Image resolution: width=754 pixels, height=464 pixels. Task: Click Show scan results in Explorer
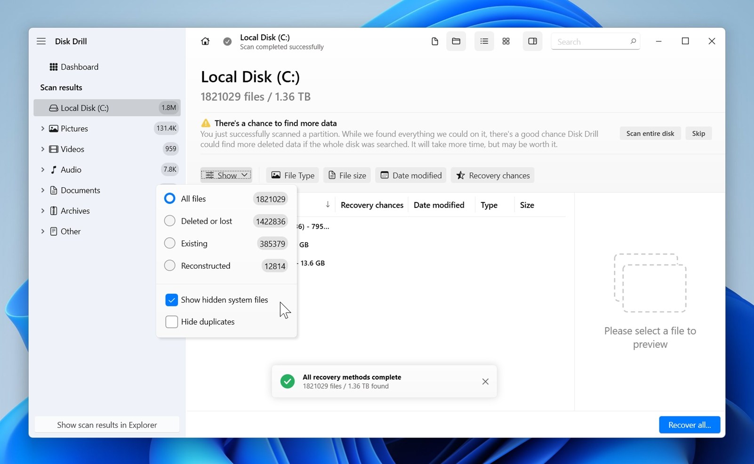coord(107,424)
